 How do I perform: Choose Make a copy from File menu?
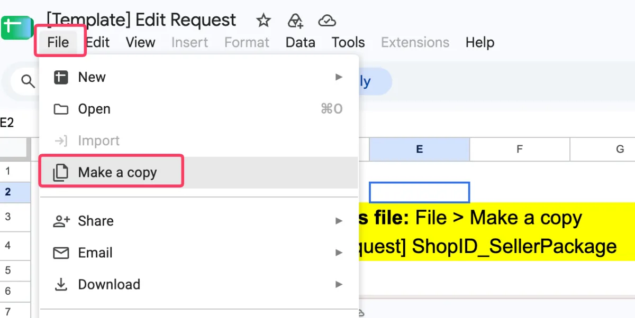tap(199, 173)
